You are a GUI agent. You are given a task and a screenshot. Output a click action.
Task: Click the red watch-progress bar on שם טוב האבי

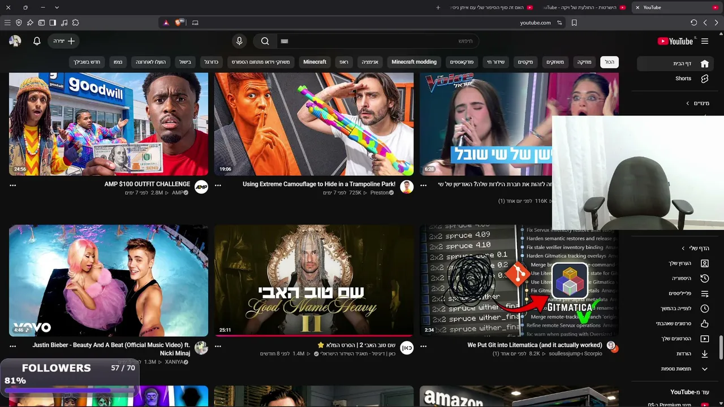pyautogui.click(x=314, y=336)
